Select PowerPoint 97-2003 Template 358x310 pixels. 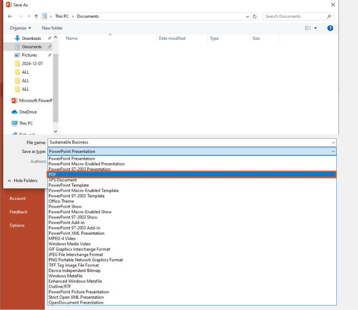coord(192,196)
